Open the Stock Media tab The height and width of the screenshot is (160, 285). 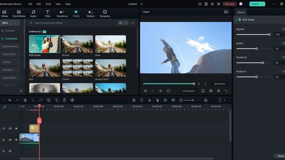pos(19,14)
